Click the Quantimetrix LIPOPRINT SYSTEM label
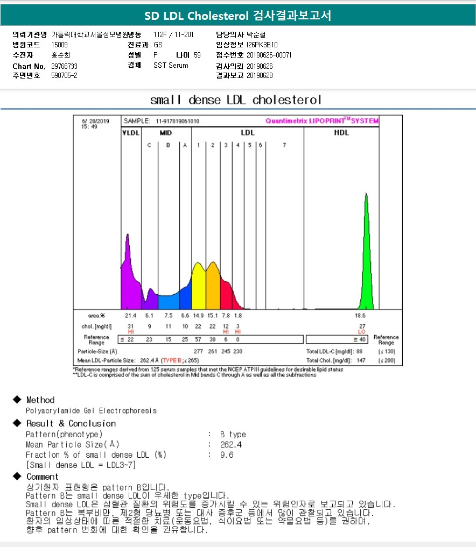The image size is (476, 547). coord(321,121)
